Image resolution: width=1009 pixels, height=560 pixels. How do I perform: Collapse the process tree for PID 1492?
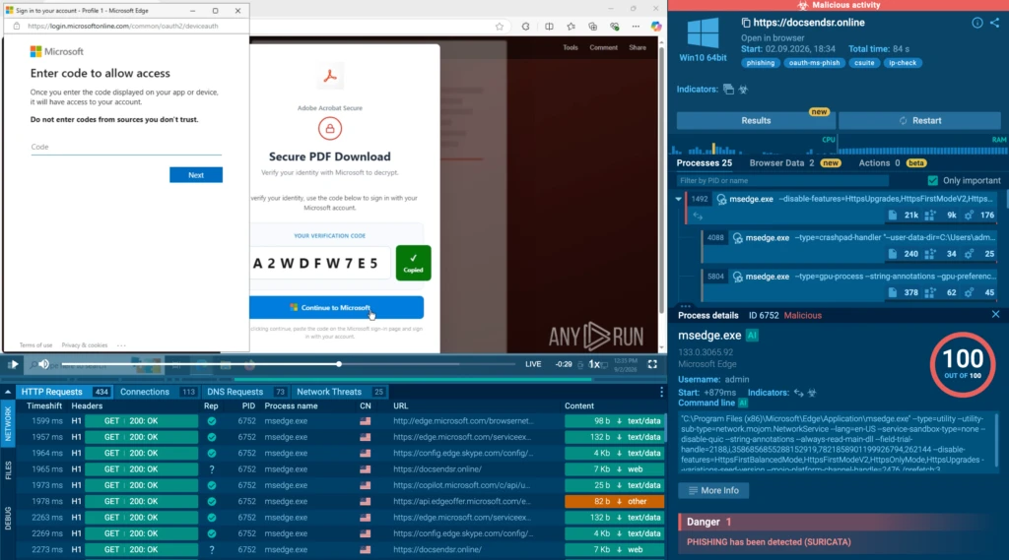(x=678, y=200)
